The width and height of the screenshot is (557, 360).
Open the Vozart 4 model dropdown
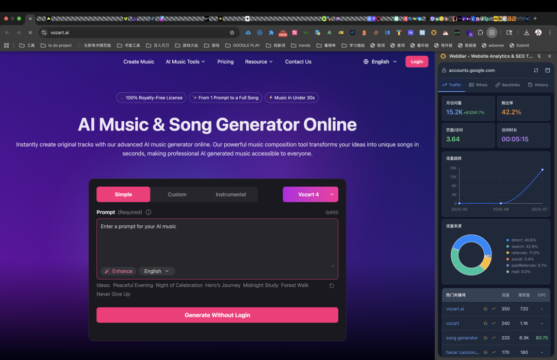[x=310, y=194]
